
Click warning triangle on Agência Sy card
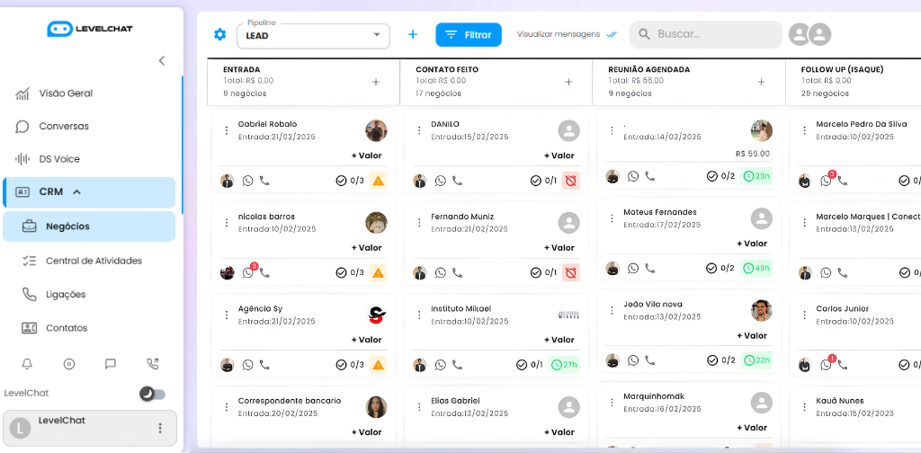point(378,365)
